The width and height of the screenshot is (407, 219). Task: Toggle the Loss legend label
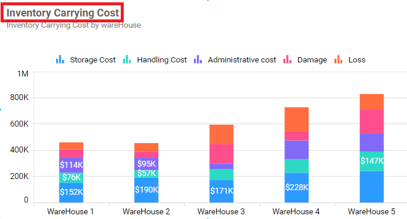[357, 59]
